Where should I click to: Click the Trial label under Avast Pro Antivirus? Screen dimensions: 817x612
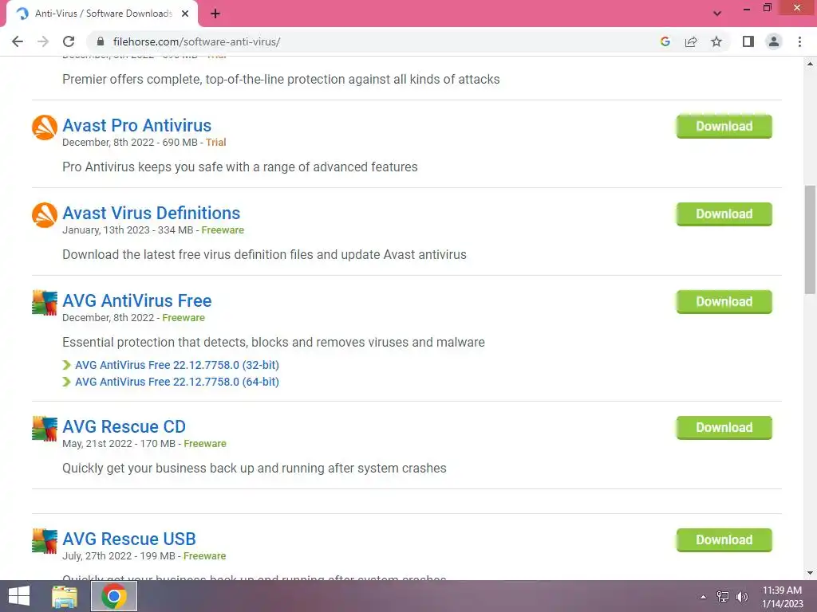[215, 143]
